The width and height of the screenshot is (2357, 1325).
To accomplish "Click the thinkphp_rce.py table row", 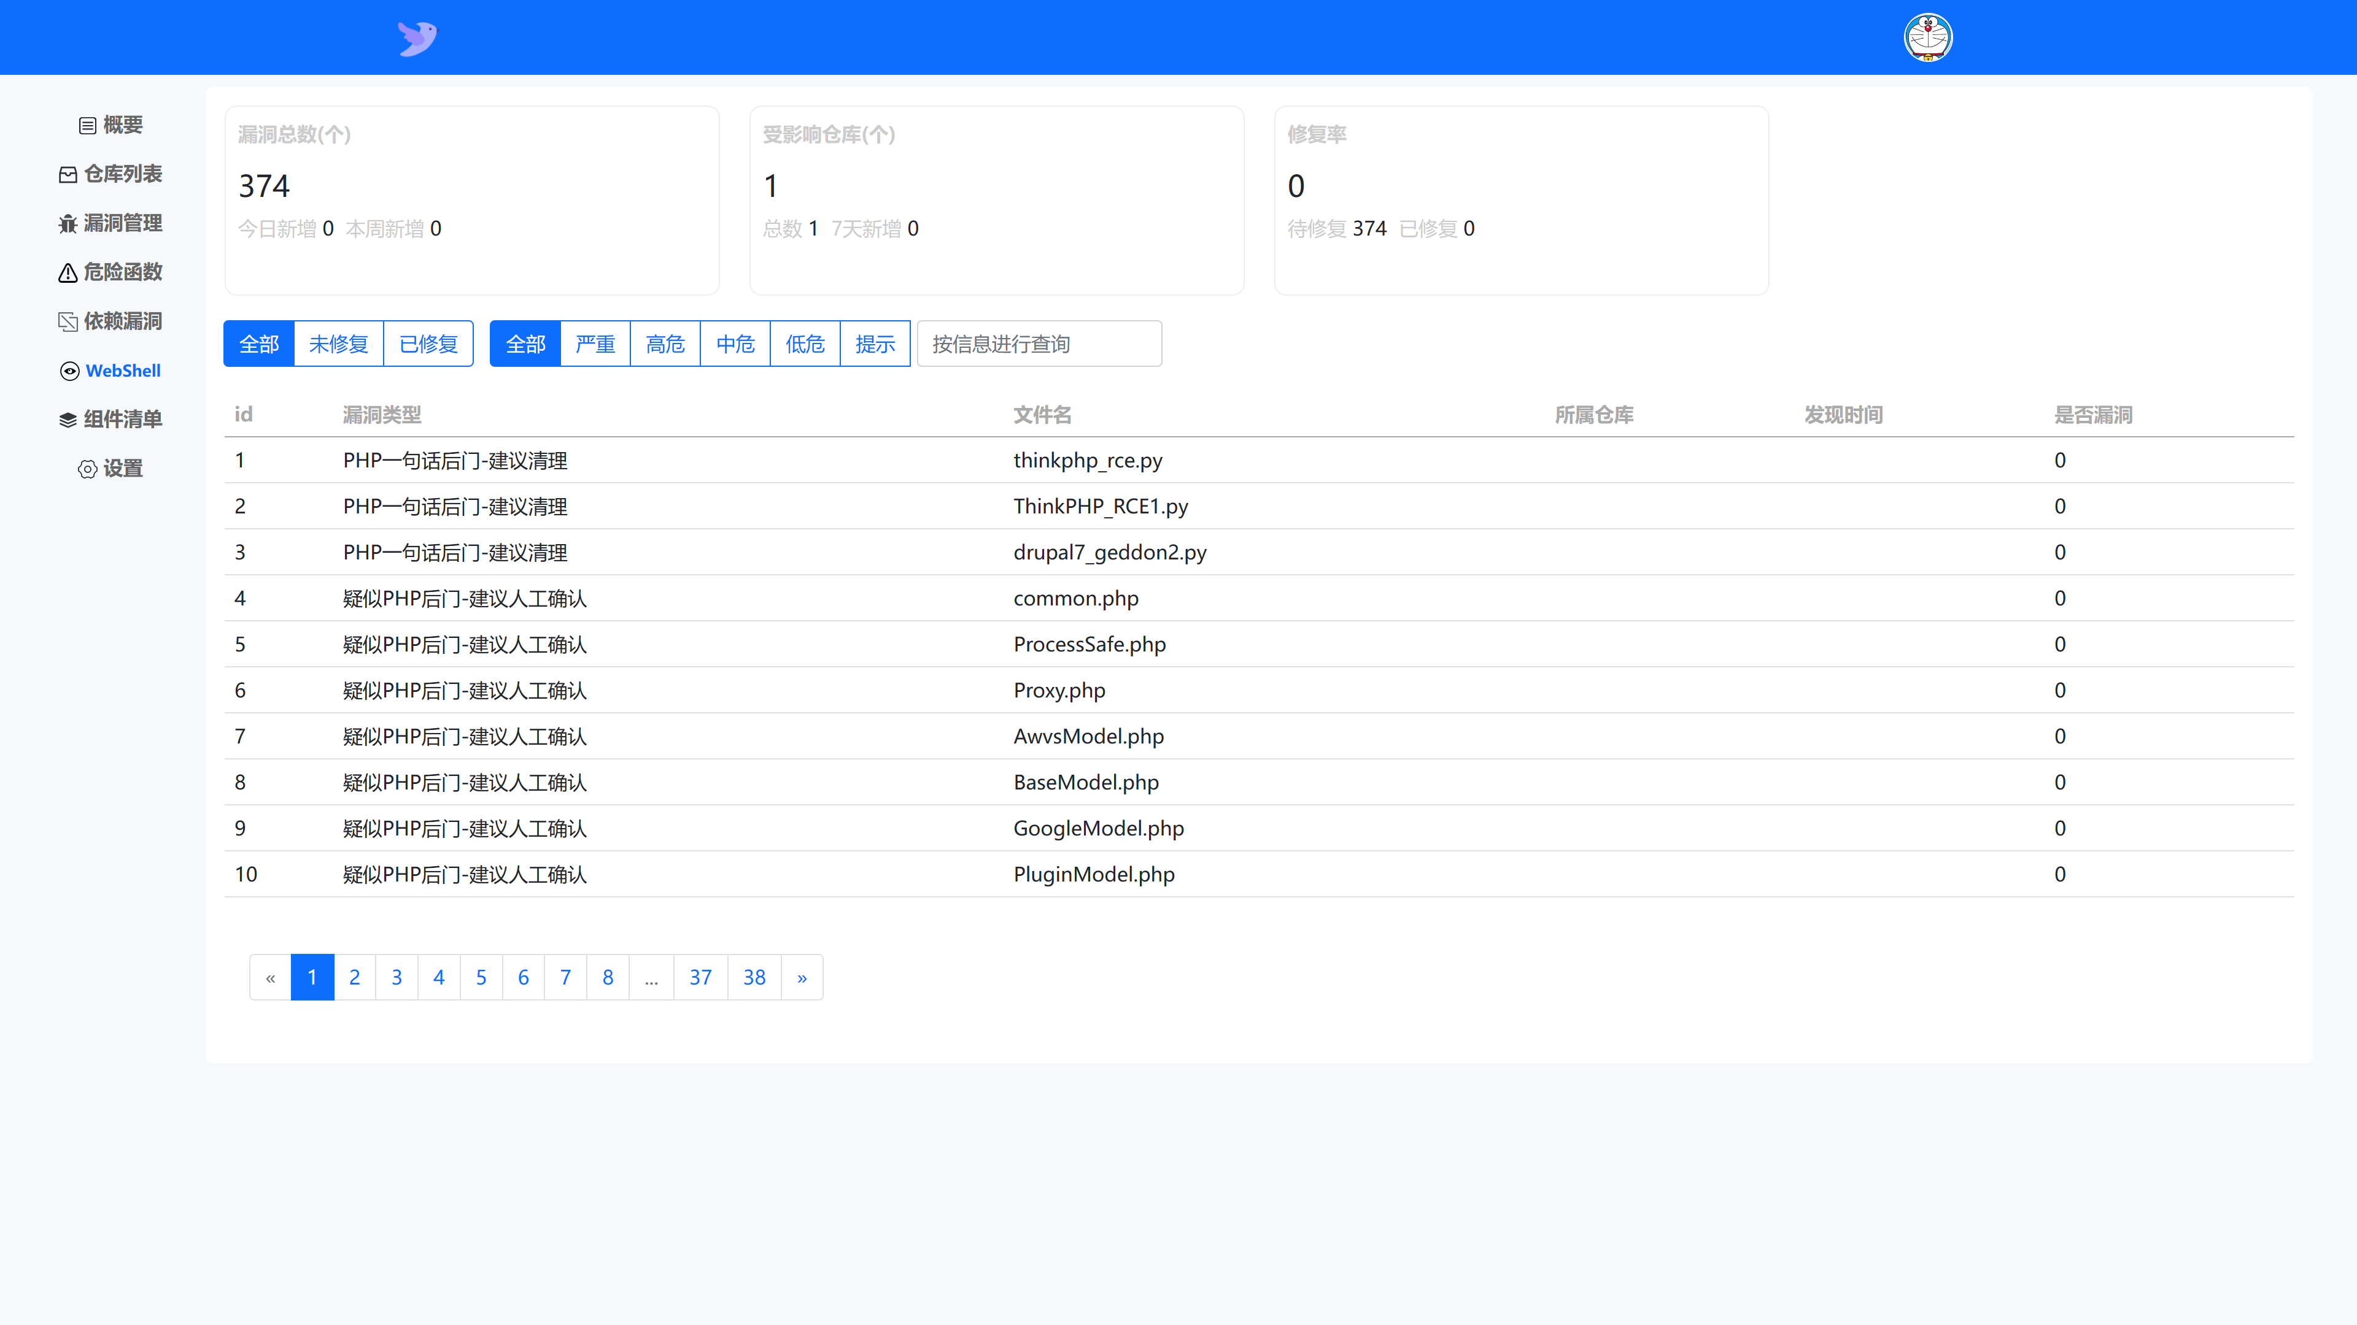I will click(x=1087, y=460).
